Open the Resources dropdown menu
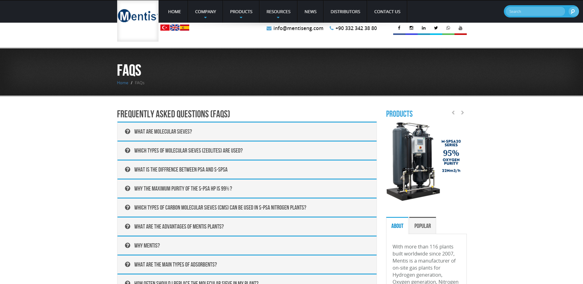The height and width of the screenshot is (284, 583). pos(278,12)
